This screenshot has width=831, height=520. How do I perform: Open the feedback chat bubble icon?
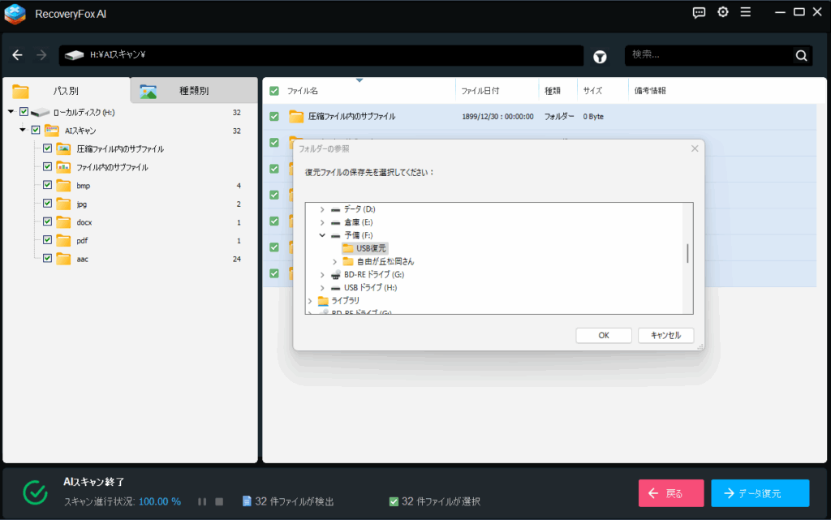pos(699,12)
